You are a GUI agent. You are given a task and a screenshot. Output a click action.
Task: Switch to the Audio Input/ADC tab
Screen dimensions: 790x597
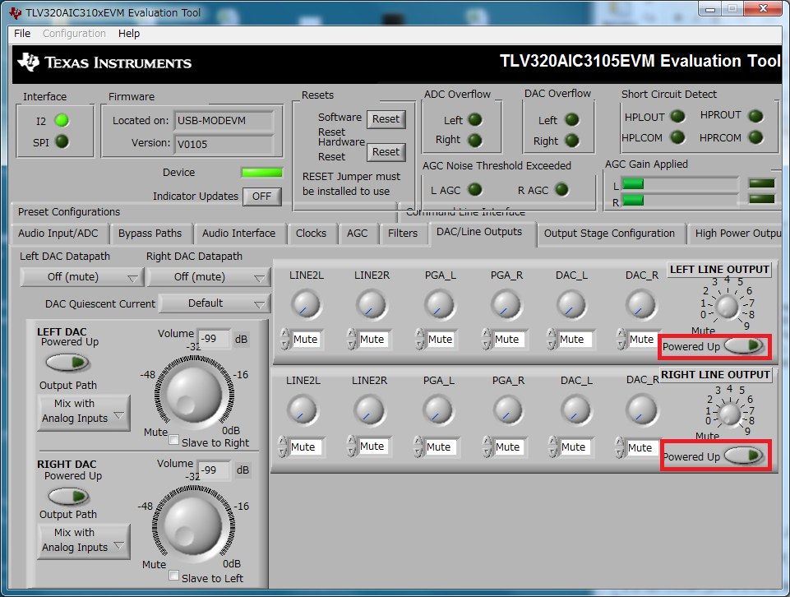58,234
